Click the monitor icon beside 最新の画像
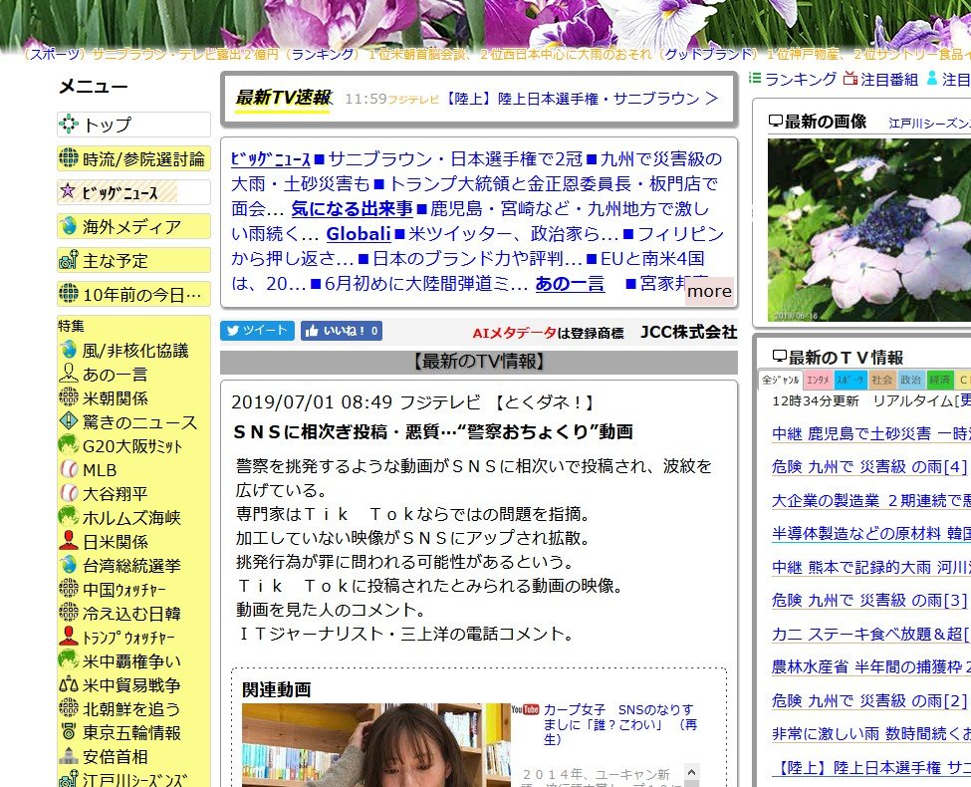 point(776,121)
